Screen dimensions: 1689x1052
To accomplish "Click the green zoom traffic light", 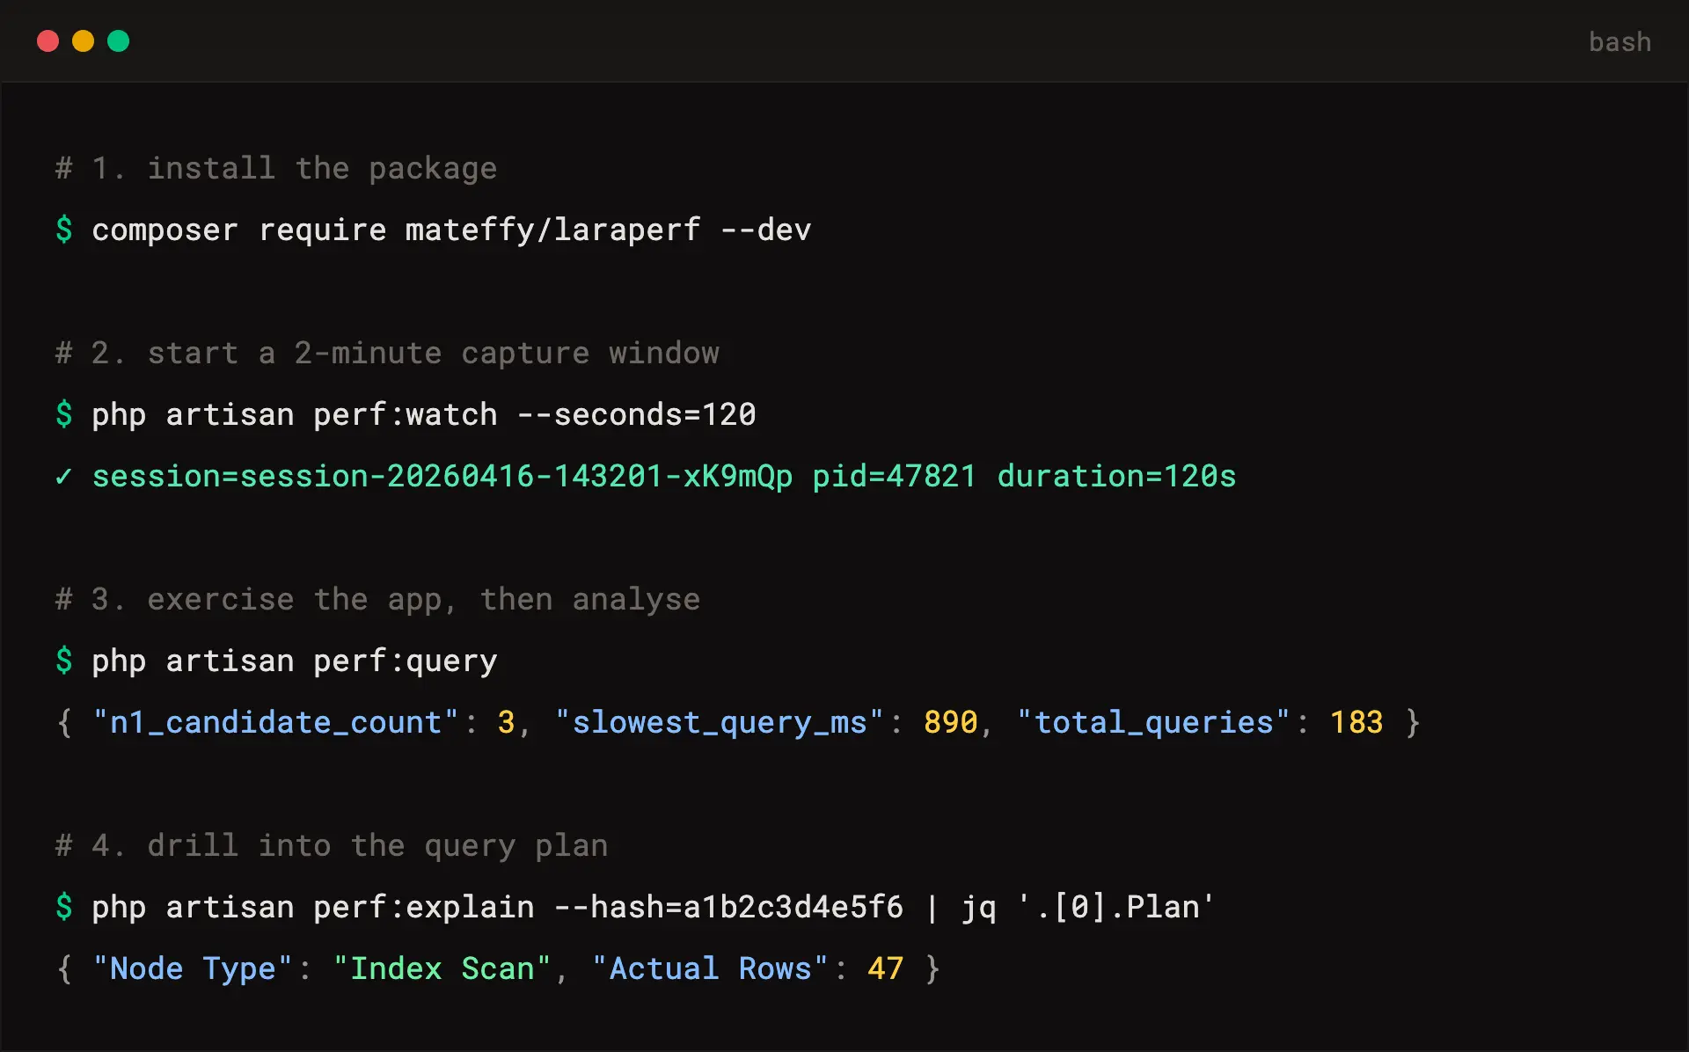I will point(118,41).
